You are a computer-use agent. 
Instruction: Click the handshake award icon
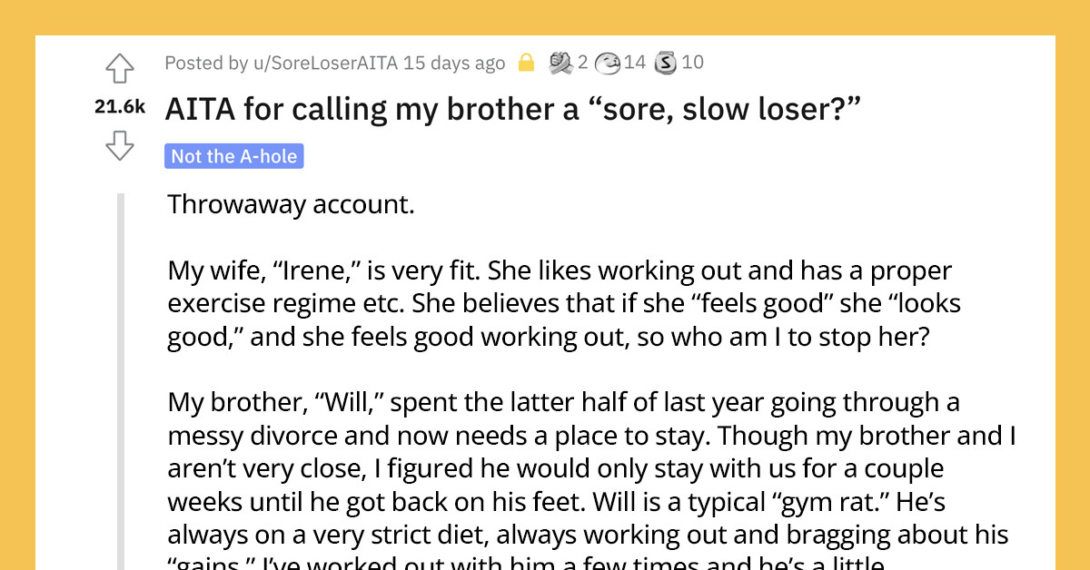561,63
